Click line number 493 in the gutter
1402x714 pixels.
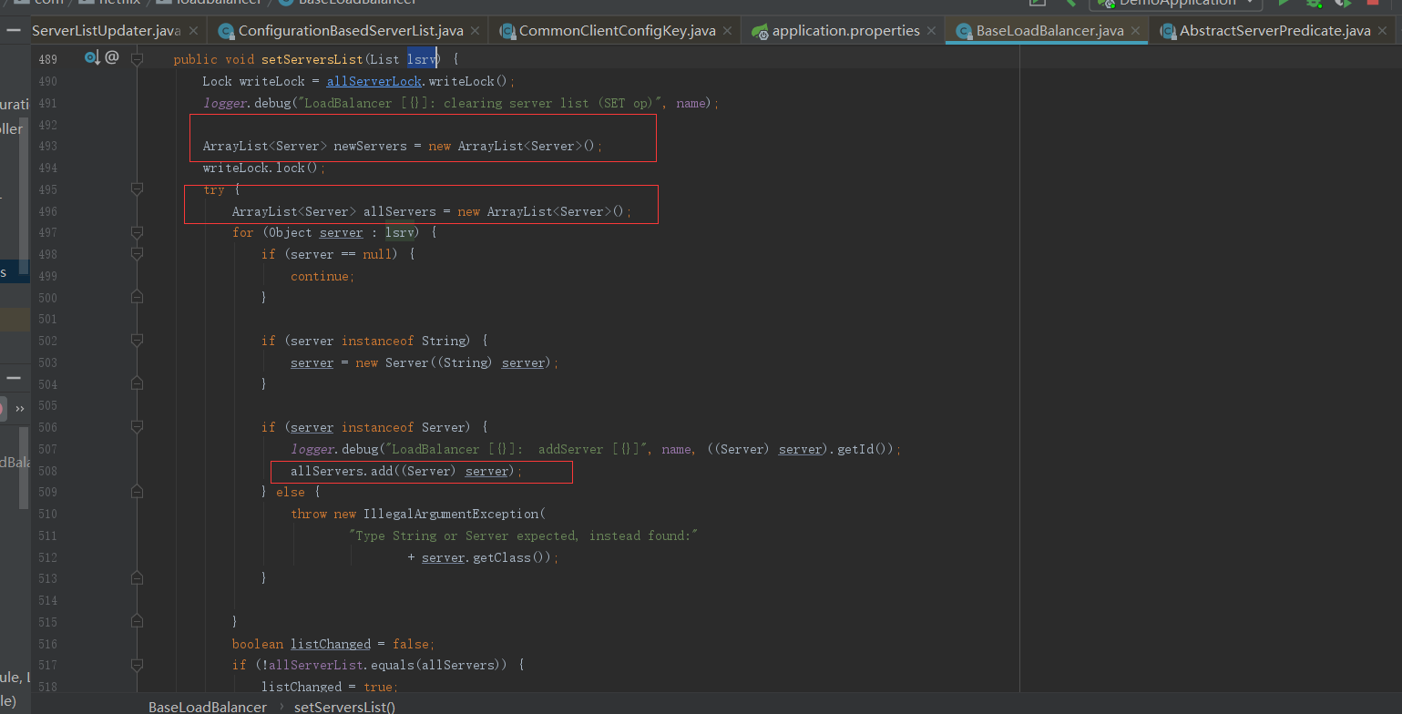coord(48,146)
